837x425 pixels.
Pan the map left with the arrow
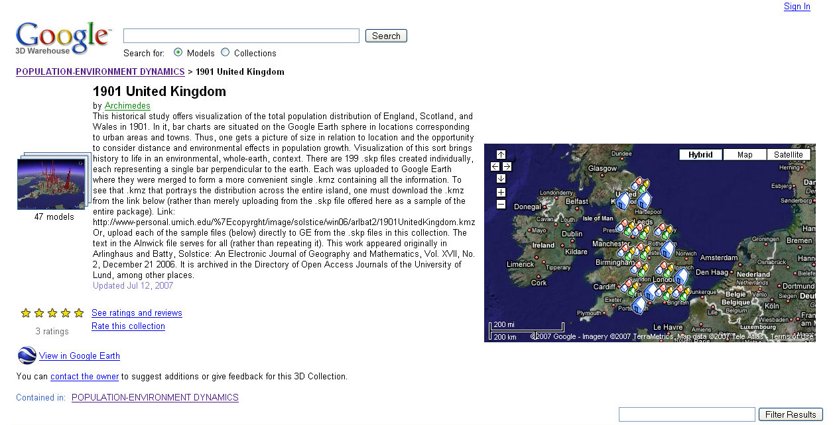coord(495,167)
